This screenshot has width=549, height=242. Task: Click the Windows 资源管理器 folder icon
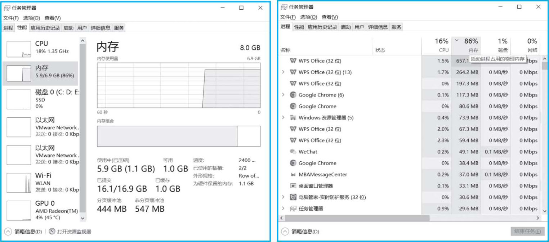point(293,118)
